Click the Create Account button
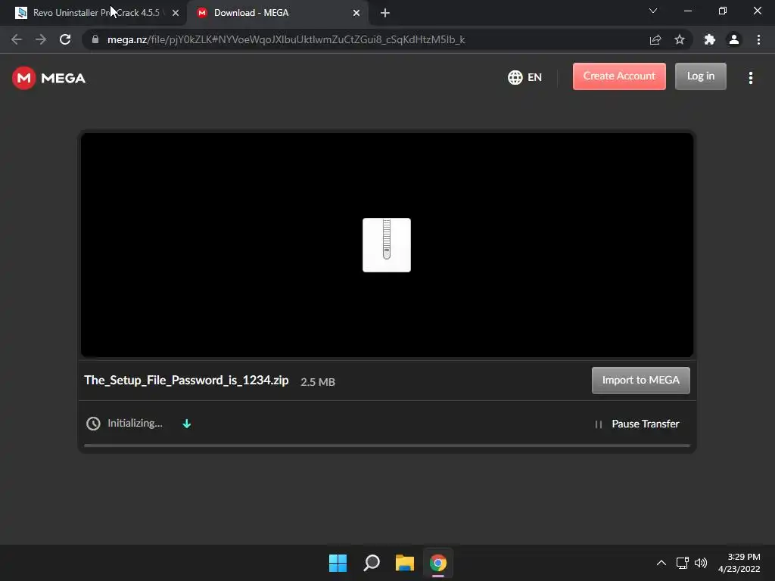This screenshot has width=775, height=581. click(x=619, y=76)
